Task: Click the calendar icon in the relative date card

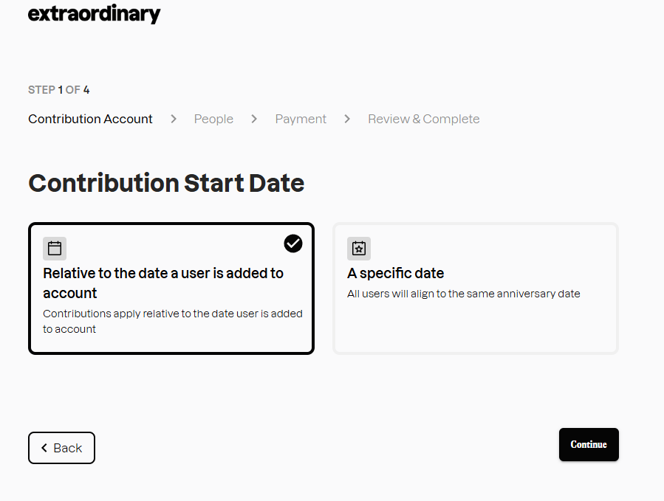Action: (x=55, y=248)
